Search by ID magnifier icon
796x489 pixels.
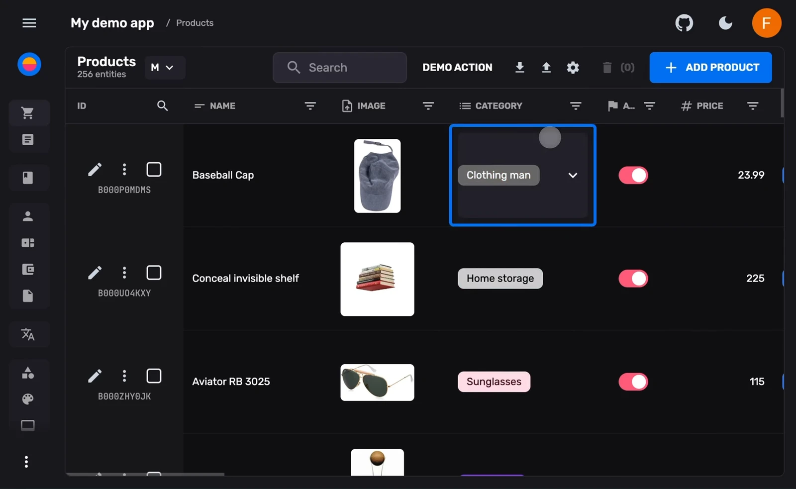(x=162, y=105)
